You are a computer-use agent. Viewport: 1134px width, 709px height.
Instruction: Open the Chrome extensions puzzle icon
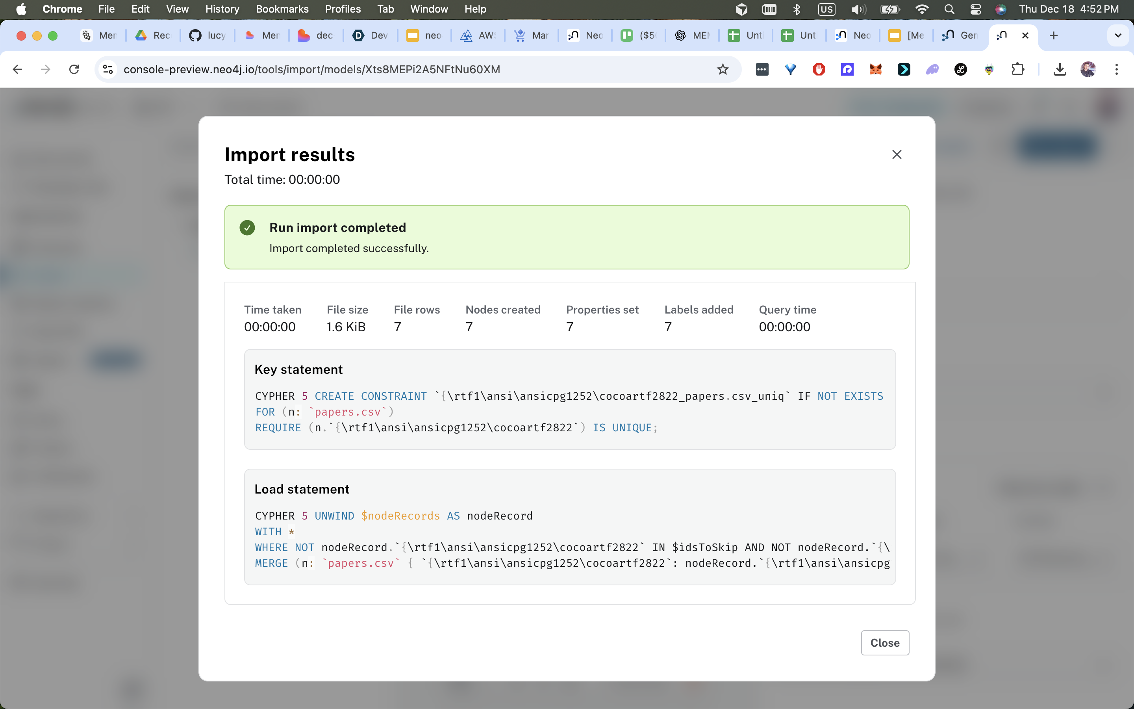tap(1017, 69)
